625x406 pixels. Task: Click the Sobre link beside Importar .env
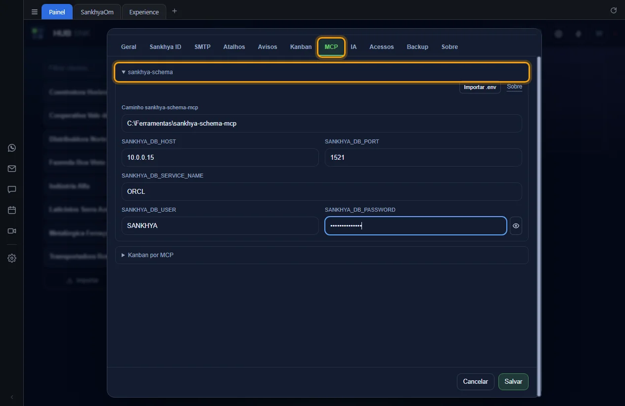pyautogui.click(x=515, y=87)
